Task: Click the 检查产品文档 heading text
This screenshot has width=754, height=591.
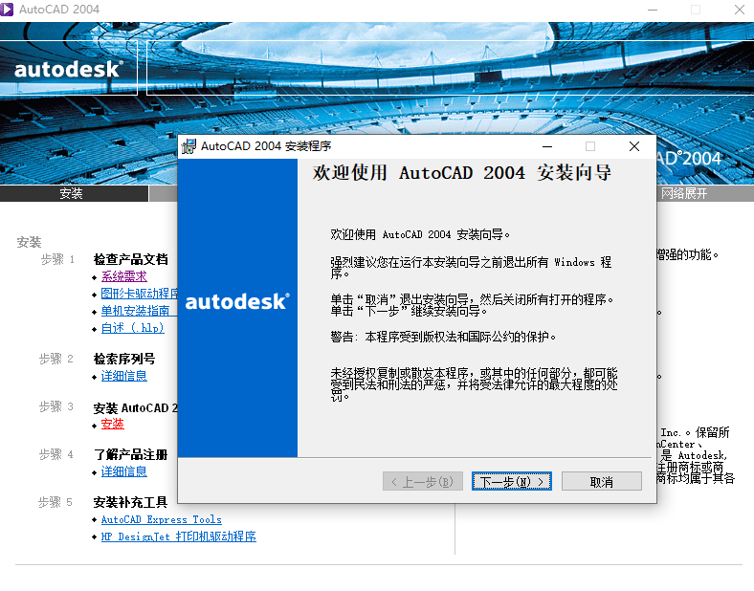Action: (131, 259)
